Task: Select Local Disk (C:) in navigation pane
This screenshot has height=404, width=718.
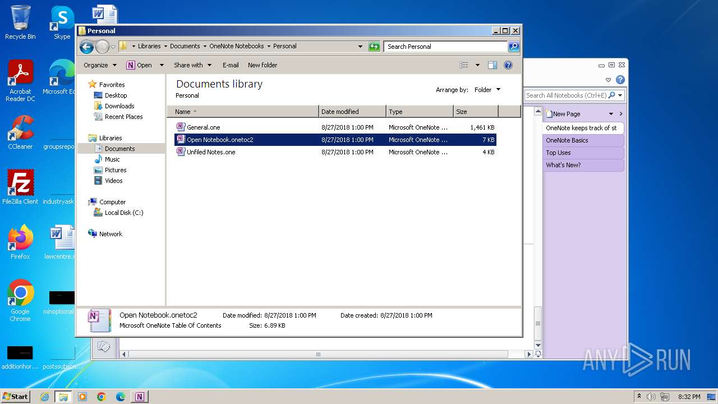Action: 123,213
